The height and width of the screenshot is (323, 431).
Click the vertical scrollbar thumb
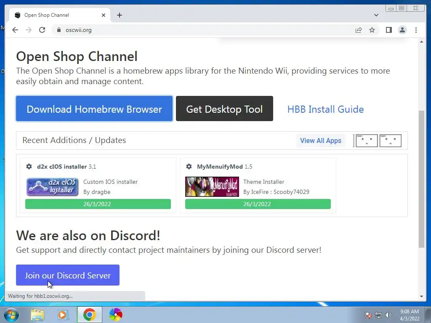click(x=421, y=179)
